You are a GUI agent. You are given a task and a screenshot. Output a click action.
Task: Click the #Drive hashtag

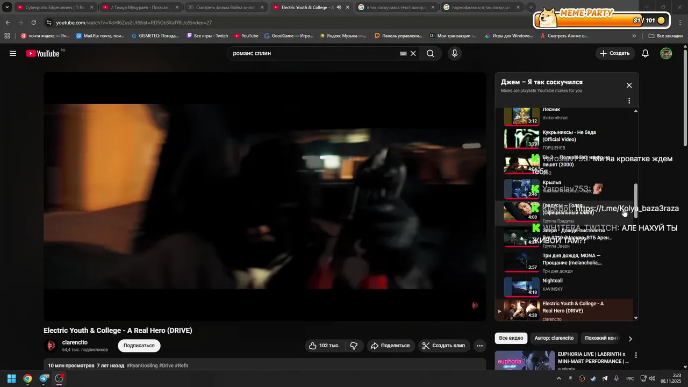click(166, 365)
